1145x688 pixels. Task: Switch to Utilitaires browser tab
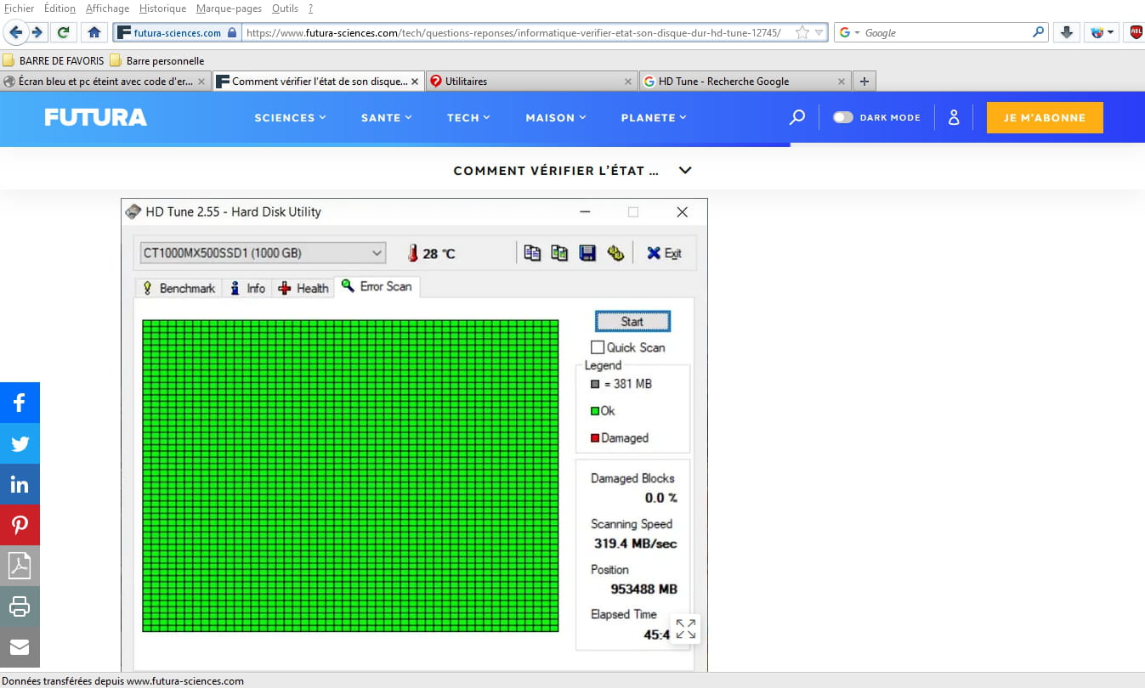point(530,82)
